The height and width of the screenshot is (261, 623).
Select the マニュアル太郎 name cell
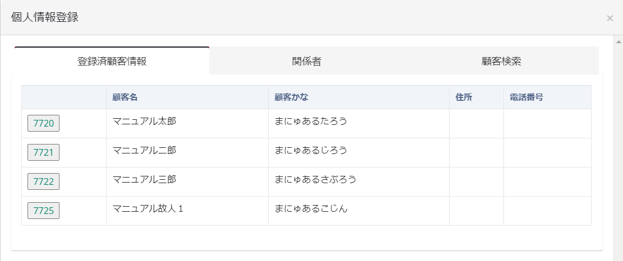[x=145, y=120]
